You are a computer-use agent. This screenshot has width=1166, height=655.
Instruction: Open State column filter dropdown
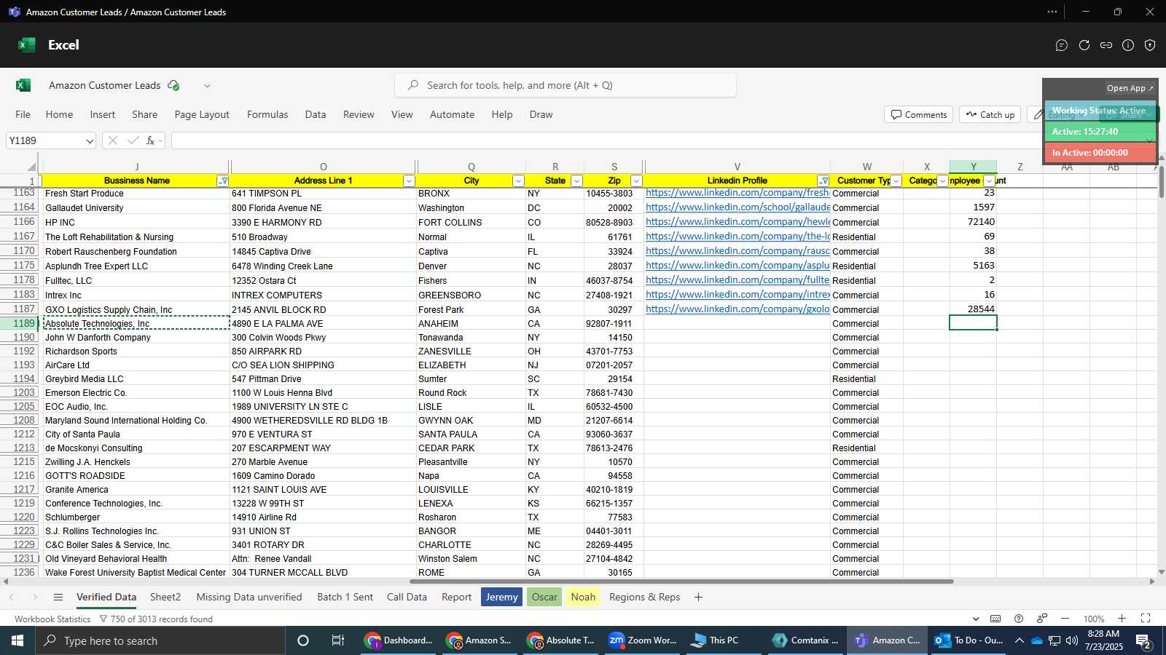pyautogui.click(x=576, y=181)
